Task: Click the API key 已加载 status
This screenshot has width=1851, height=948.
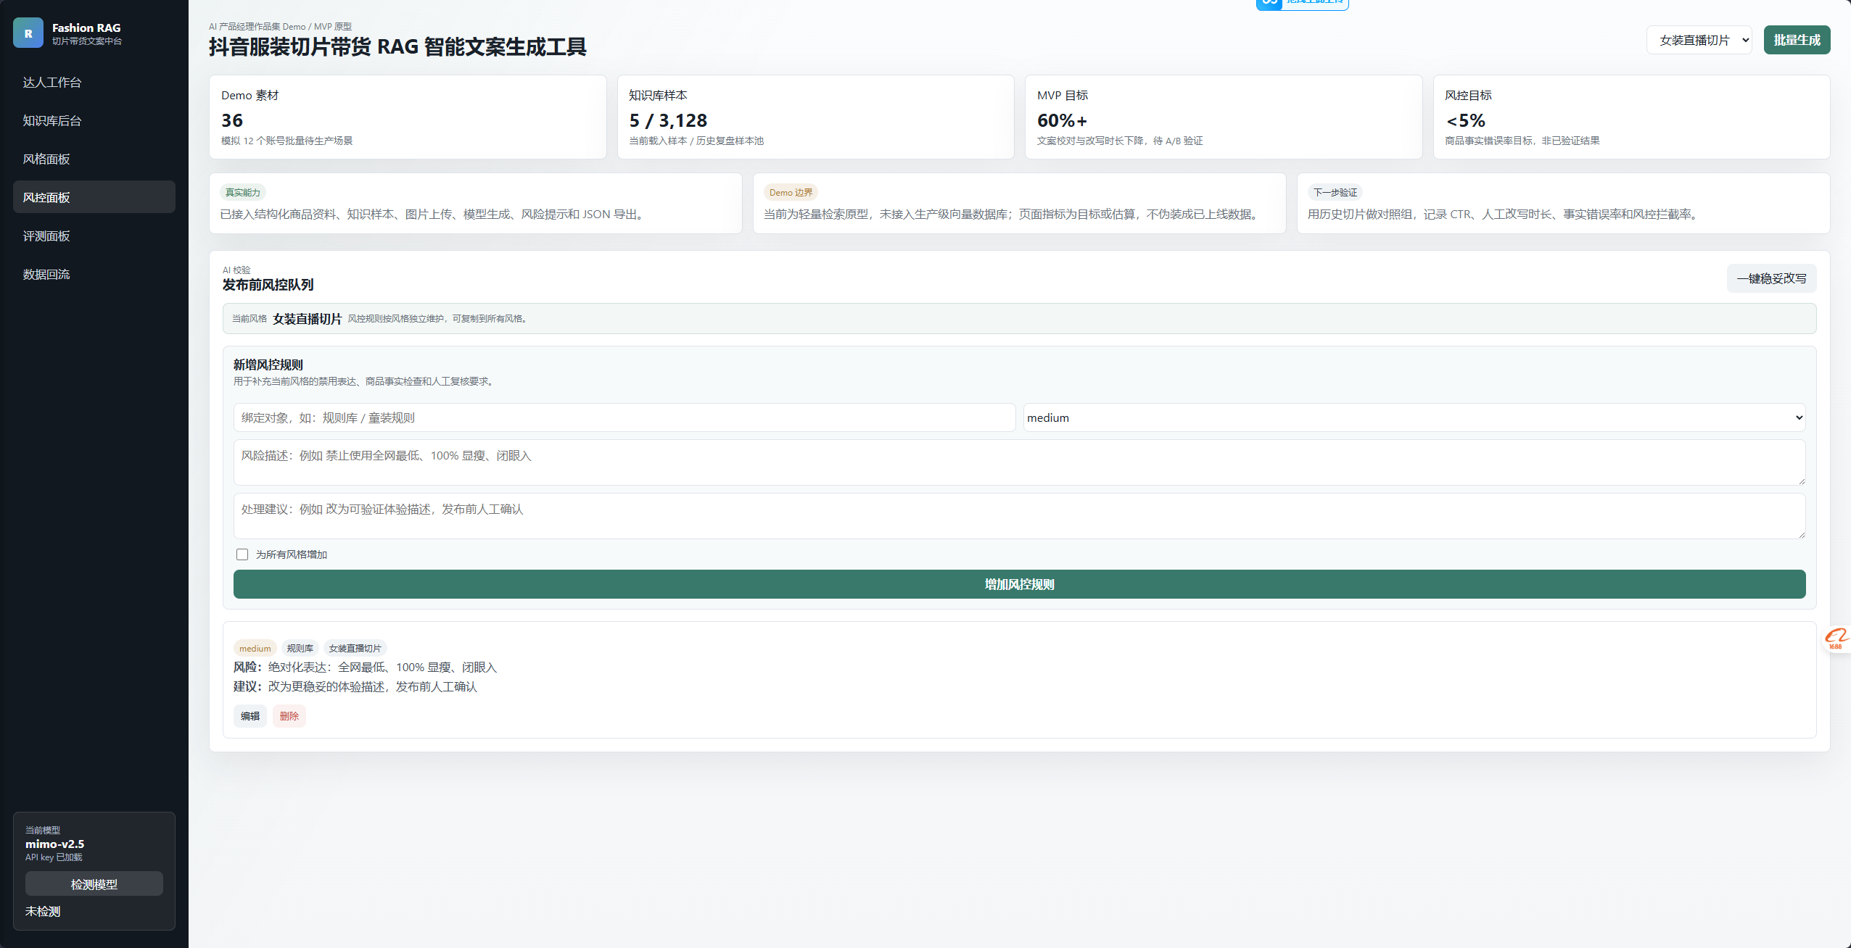Action: click(x=54, y=857)
